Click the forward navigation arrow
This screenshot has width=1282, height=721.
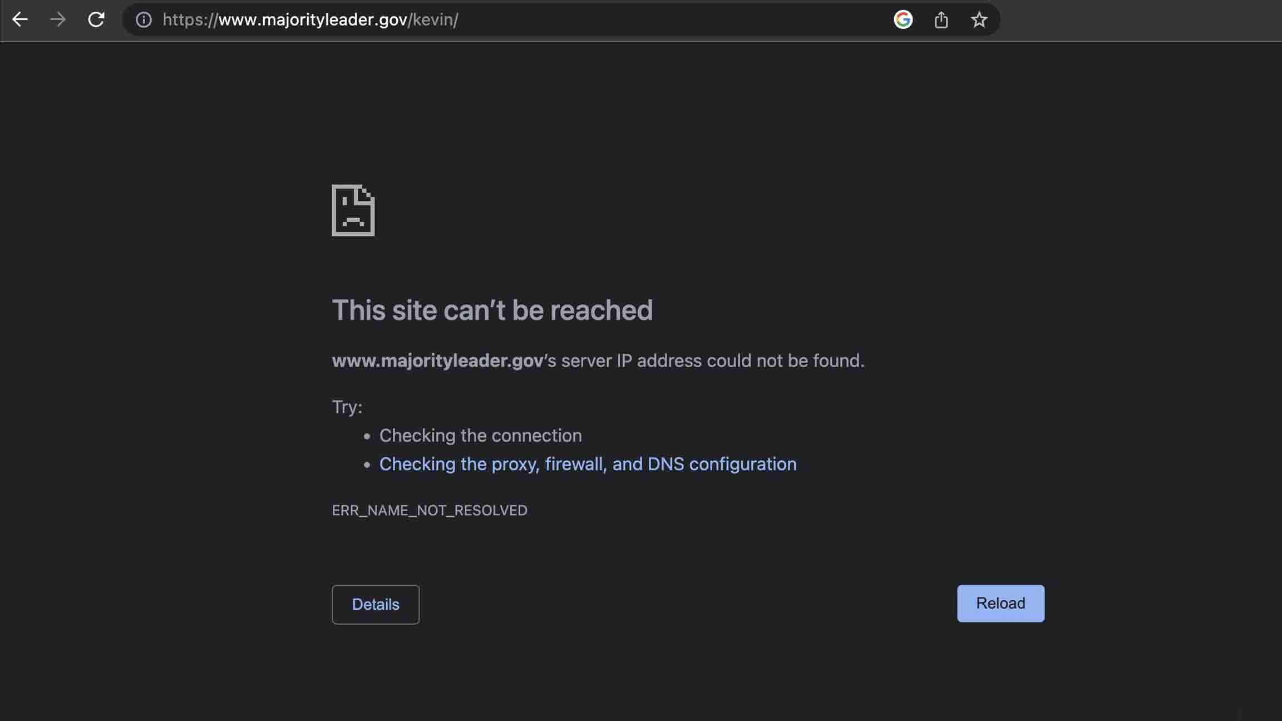tap(58, 19)
